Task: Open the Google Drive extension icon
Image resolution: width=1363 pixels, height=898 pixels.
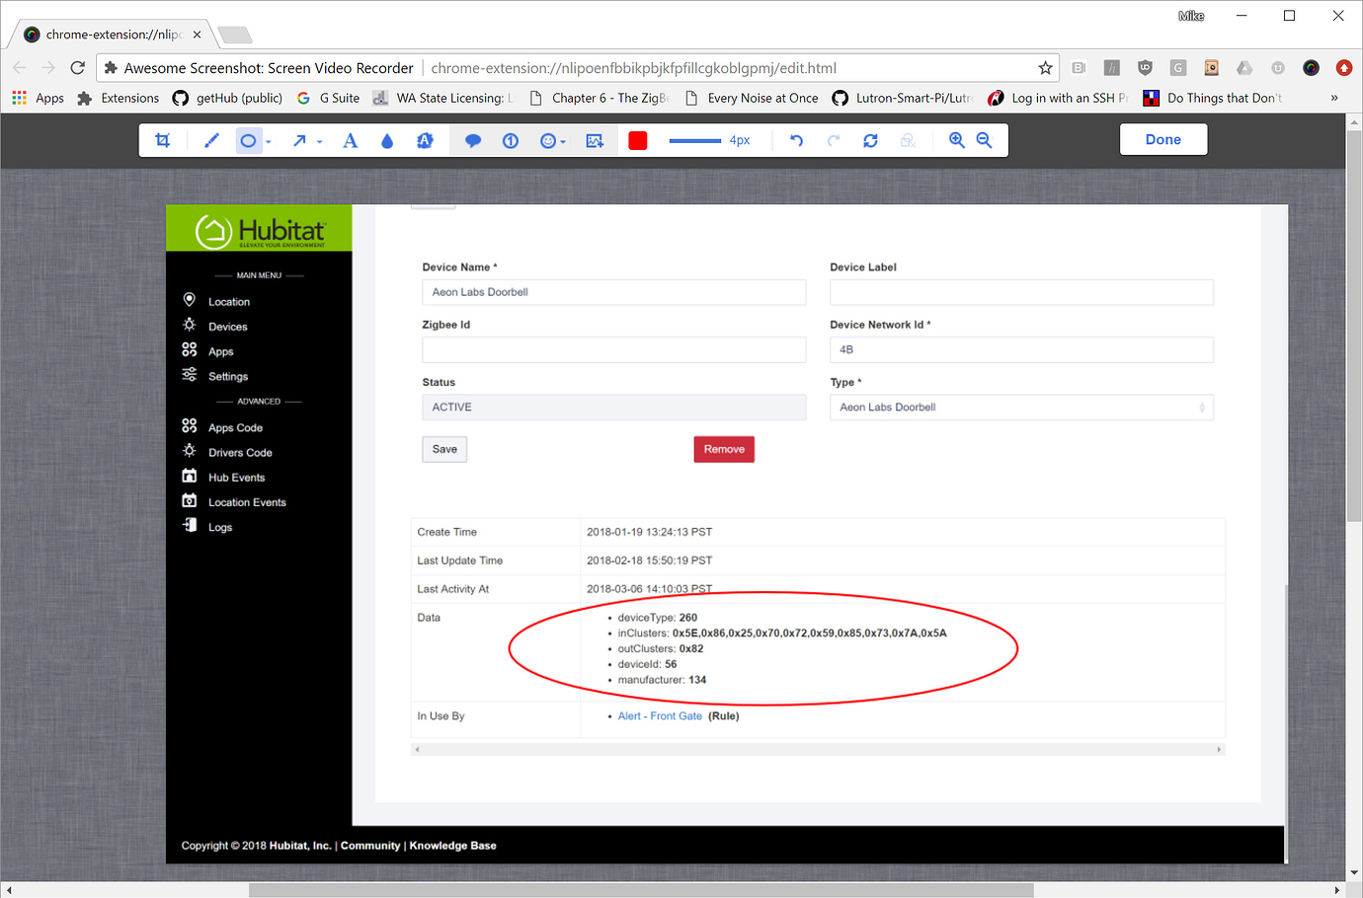Action: pos(1244,67)
